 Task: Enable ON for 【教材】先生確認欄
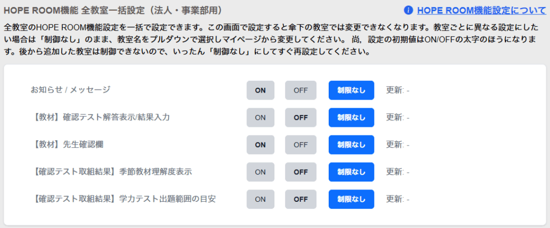[x=260, y=145]
